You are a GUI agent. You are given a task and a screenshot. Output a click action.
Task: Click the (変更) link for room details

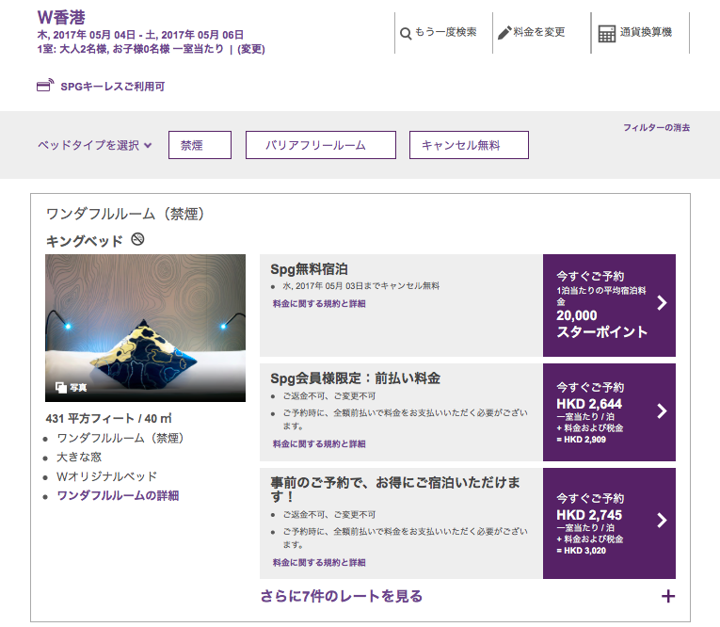click(x=251, y=49)
